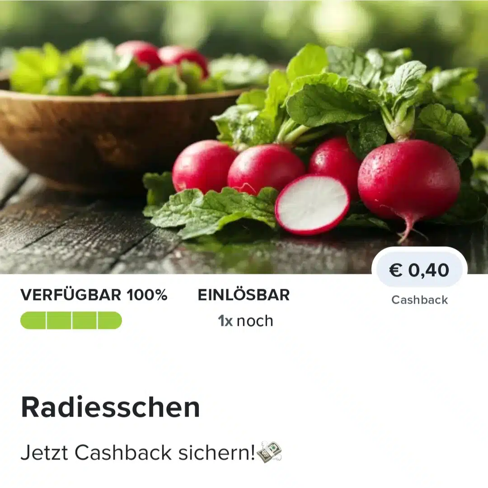Select the VERFÜGBAR 100% label
Screen dimensions: 488x488
[94, 295]
